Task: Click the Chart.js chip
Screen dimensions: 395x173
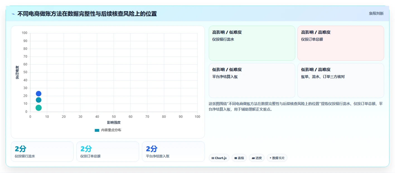Action: 219,158
